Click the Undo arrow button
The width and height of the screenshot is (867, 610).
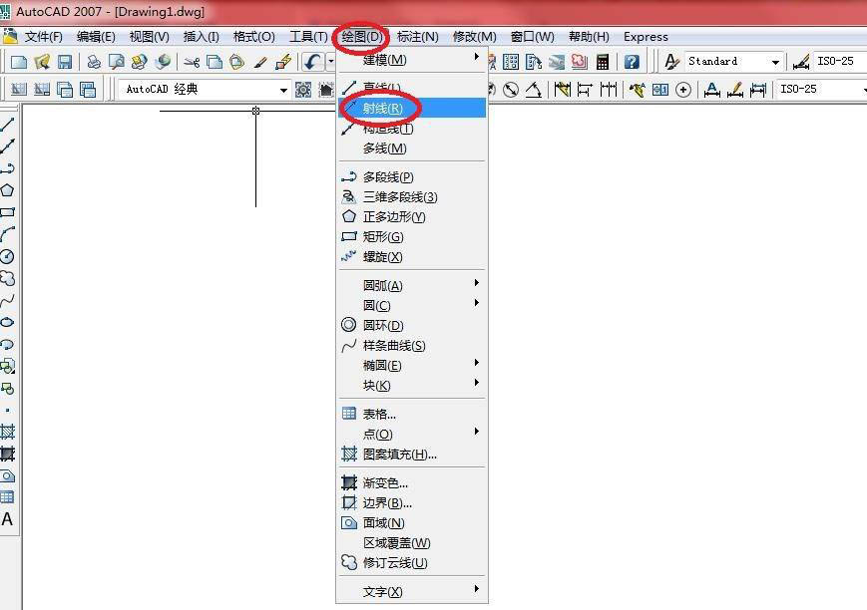pos(313,62)
